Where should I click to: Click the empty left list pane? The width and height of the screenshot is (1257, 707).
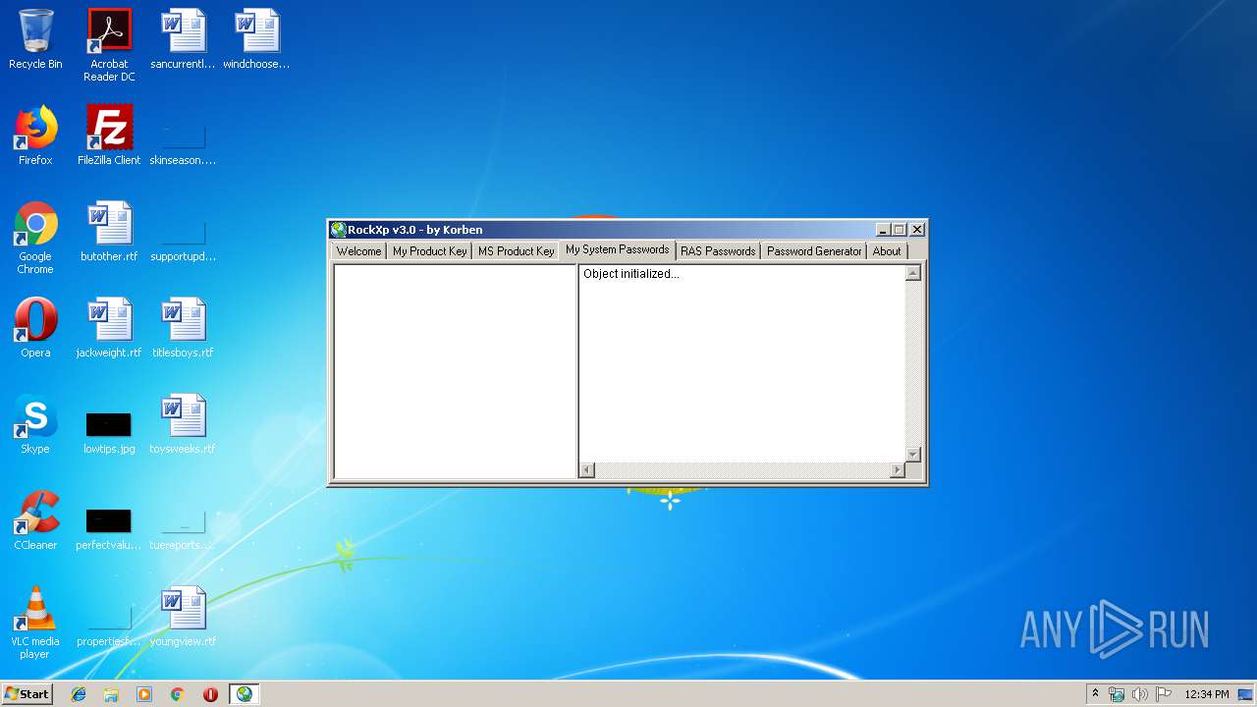455,371
